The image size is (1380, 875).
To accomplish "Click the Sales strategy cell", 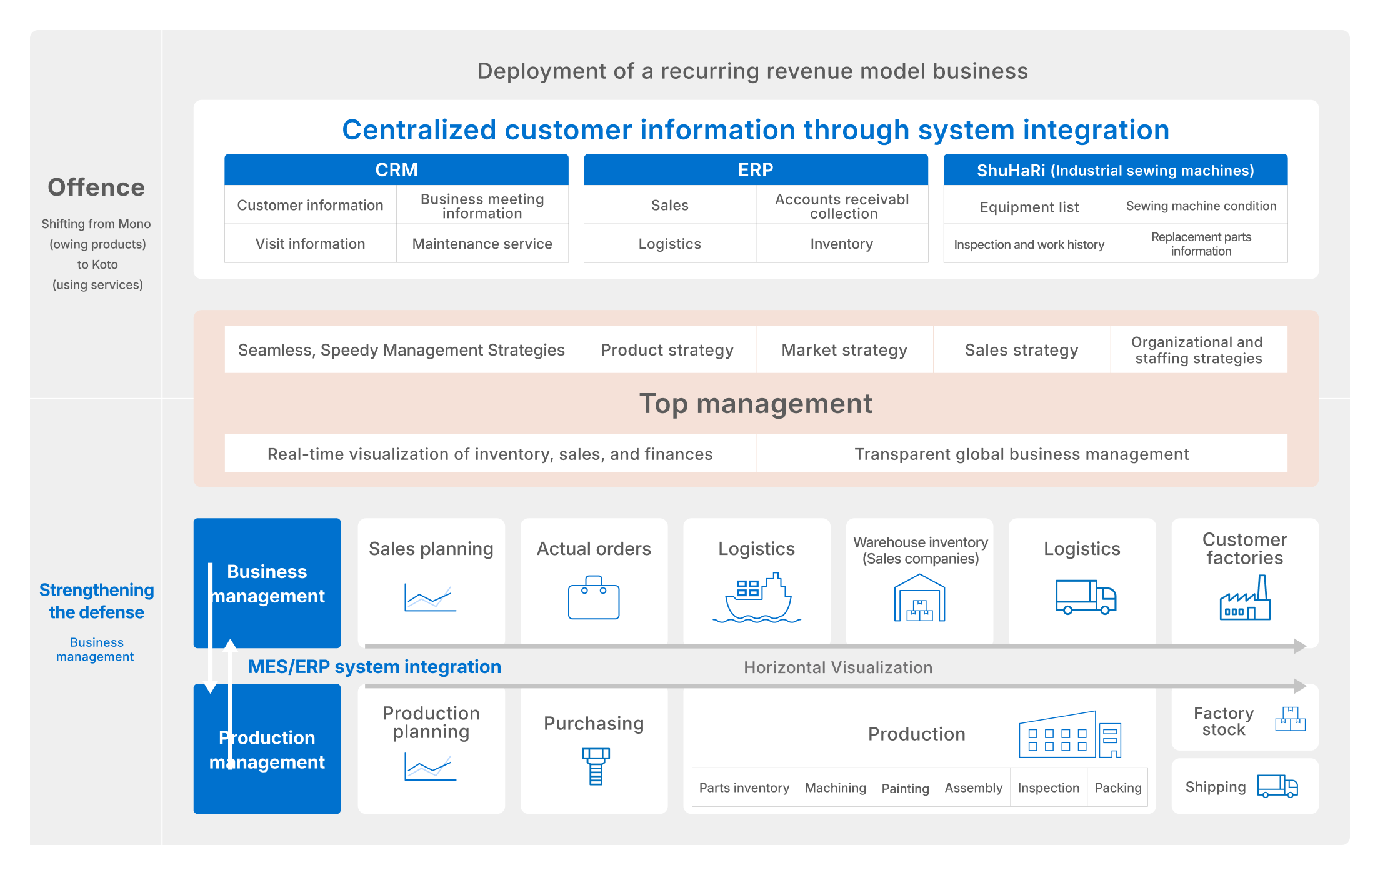I will (x=1022, y=350).
